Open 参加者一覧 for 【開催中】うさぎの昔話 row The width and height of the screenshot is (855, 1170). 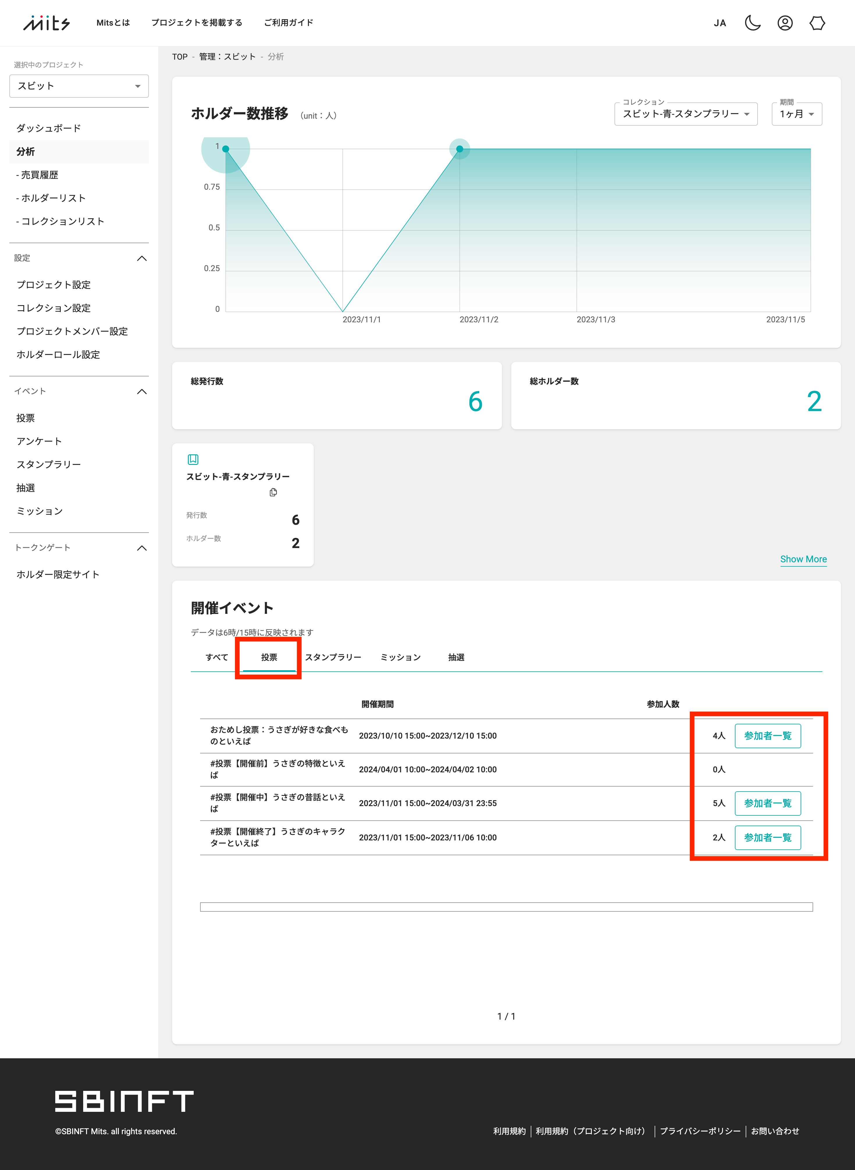[x=767, y=803]
